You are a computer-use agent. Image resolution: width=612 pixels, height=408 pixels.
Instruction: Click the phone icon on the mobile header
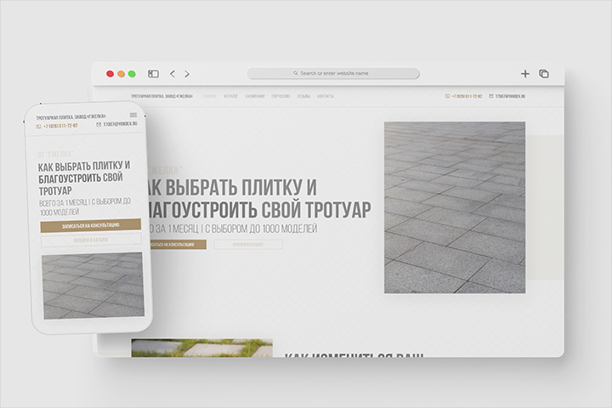pyautogui.click(x=38, y=127)
